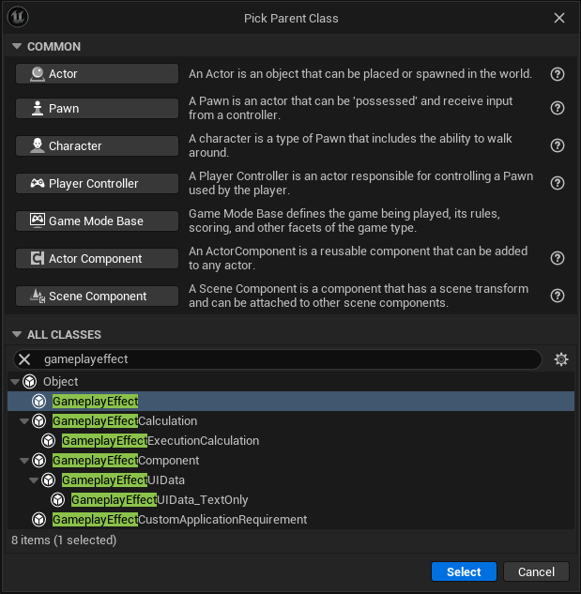
Task: Cancel the parent class dialog
Action: [x=536, y=571]
